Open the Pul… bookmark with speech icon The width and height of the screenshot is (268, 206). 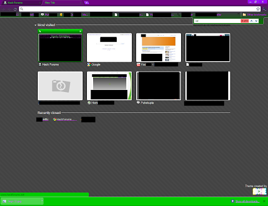click(x=49, y=15)
